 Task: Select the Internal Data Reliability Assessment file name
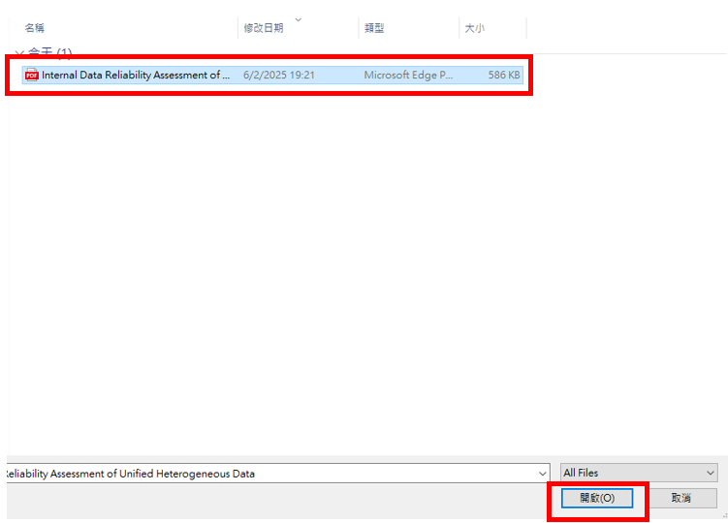coord(136,76)
